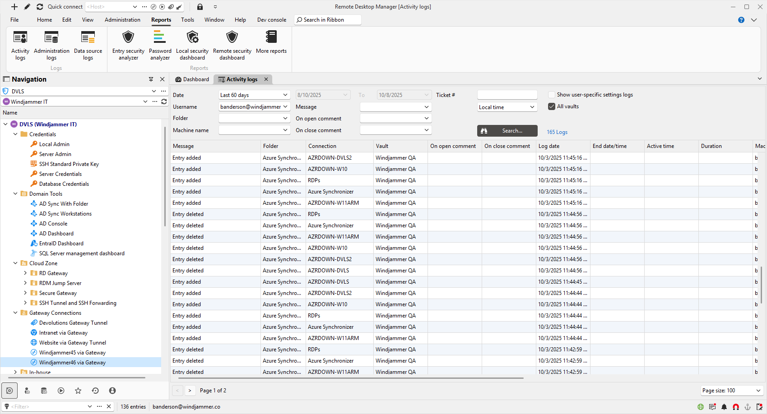
Task: Switch to the Dashboard tab
Action: (x=192, y=79)
